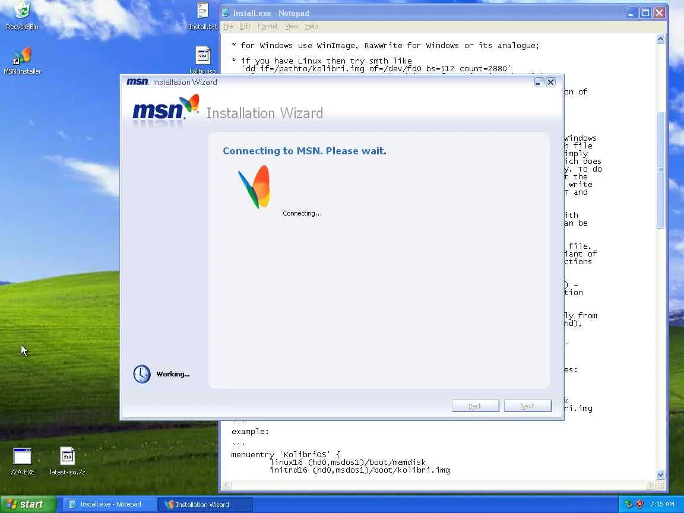Screen dimensions: 684x513
Task: Open the File menu in Notepad
Action: point(228,26)
